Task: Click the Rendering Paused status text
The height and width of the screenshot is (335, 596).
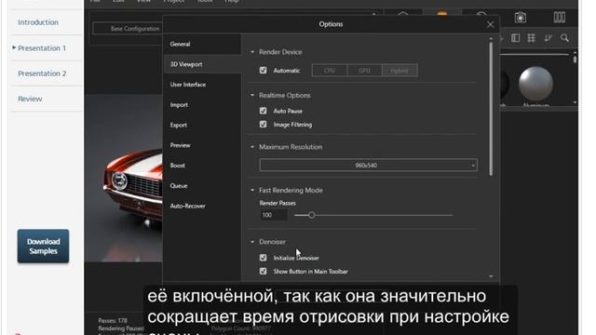Action: coord(121,328)
